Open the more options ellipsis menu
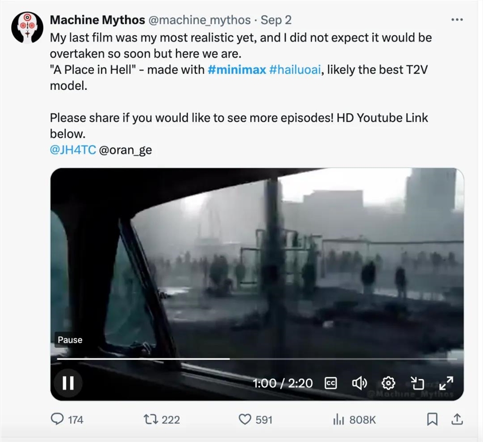Image resolution: width=483 pixels, height=442 pixels. tap(456, 20)
